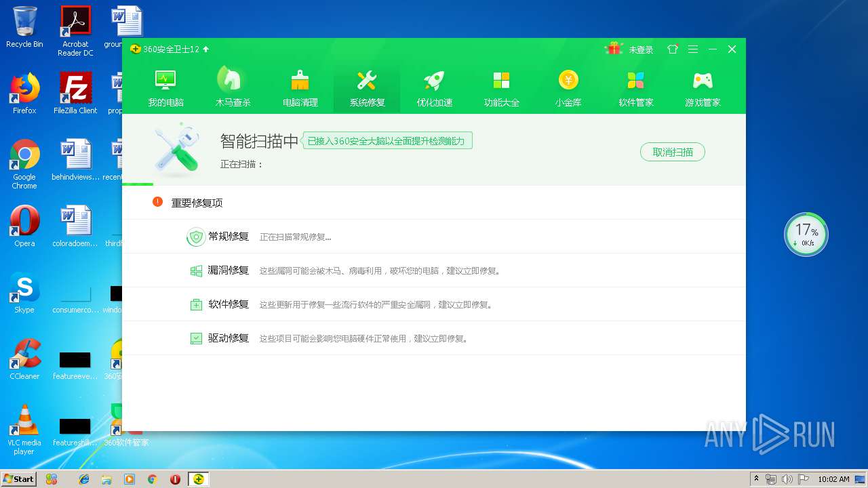Click the Start button
The width and height of the screenshot is (868, 488).
pyautogui.click(x=18, y=479)
